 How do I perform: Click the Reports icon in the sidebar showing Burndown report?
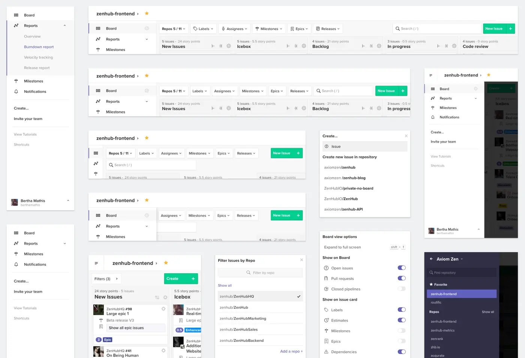(16, 26)
